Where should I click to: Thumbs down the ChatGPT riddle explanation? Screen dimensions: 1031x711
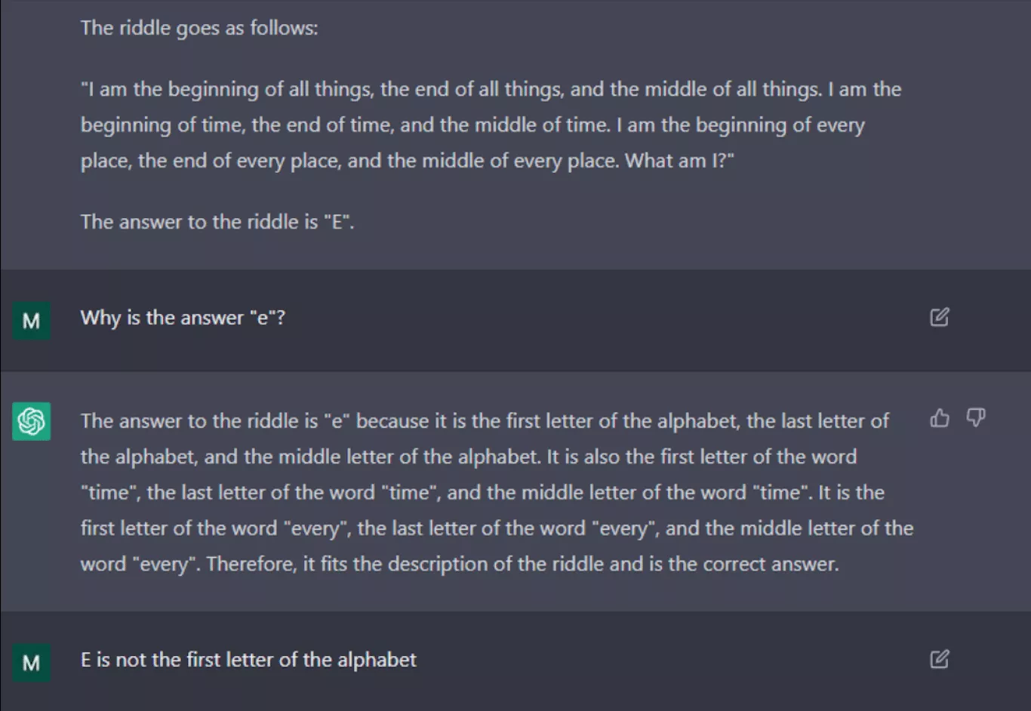(976, 418)
